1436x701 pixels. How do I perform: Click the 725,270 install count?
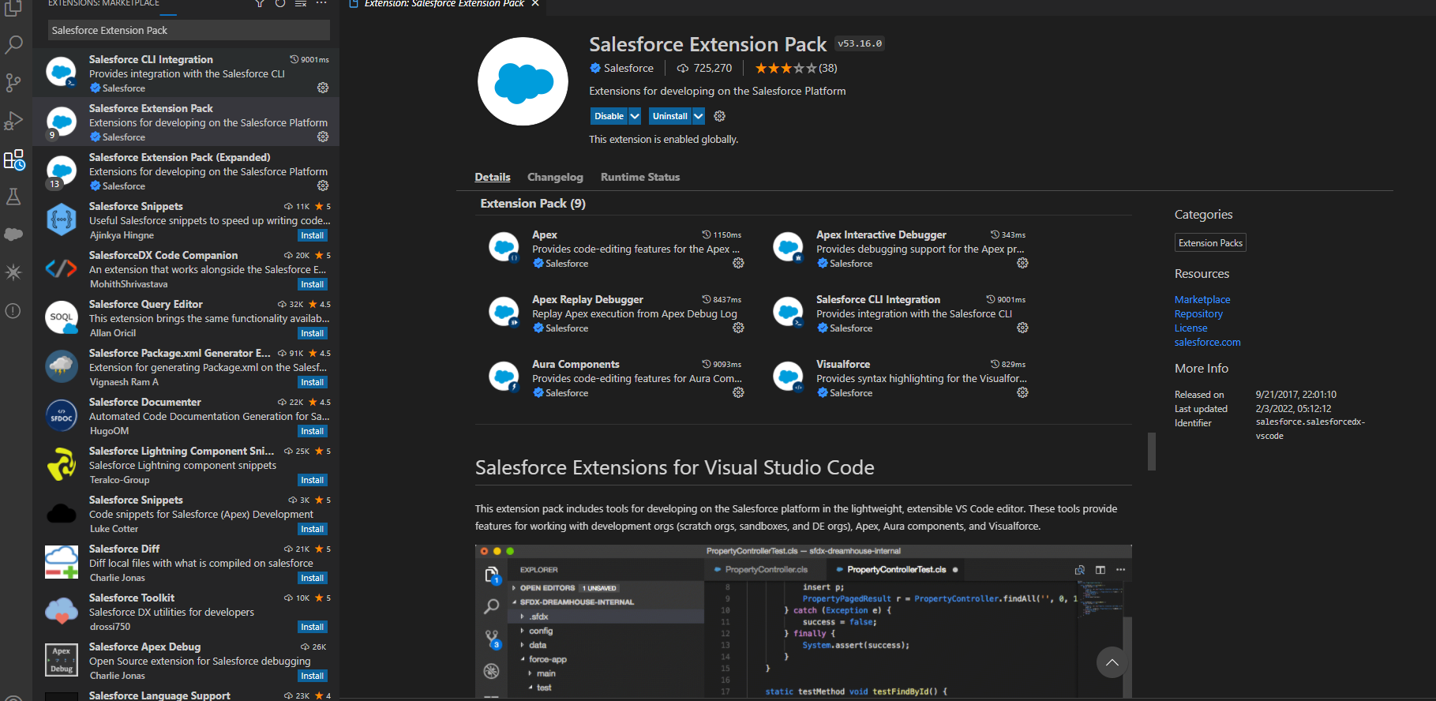pyautogui.click(x=704, y=68)
